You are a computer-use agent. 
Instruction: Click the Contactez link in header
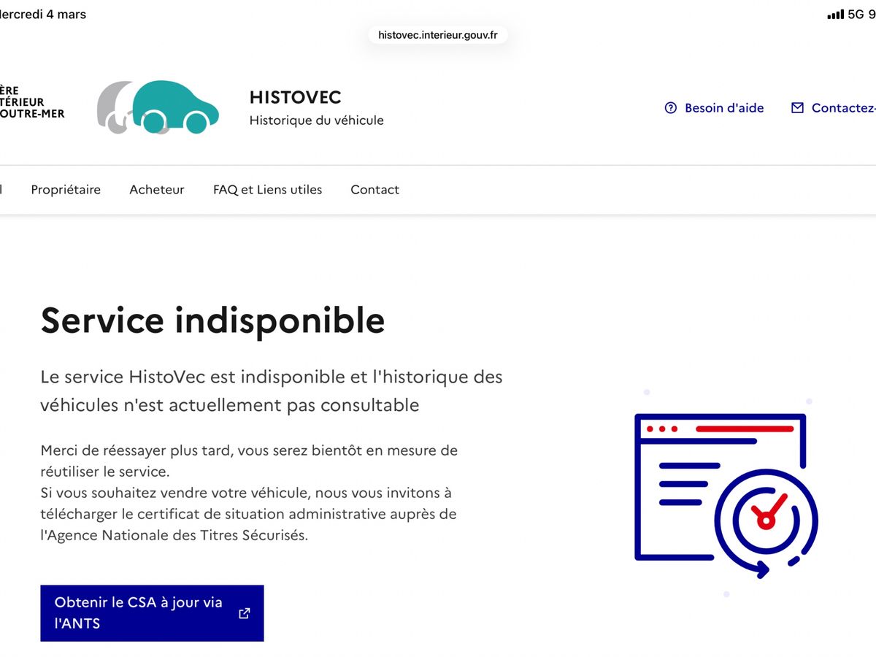pyautogui.click(x=834, y=108)
